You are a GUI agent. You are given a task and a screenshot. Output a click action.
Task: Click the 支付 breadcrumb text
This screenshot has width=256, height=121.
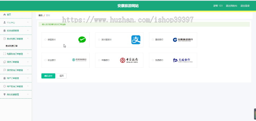(48, 16)
